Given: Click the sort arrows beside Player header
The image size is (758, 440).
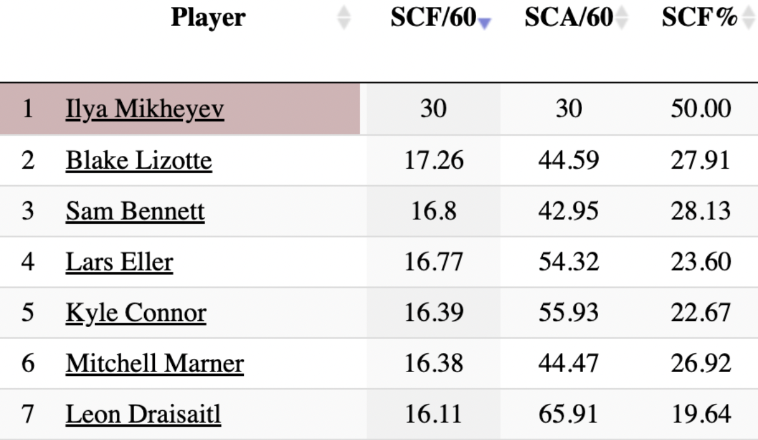Looking at the screenshot, I should click(343, 18).
